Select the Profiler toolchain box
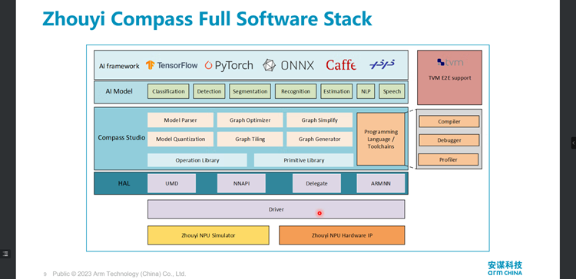 pos(449,159)
